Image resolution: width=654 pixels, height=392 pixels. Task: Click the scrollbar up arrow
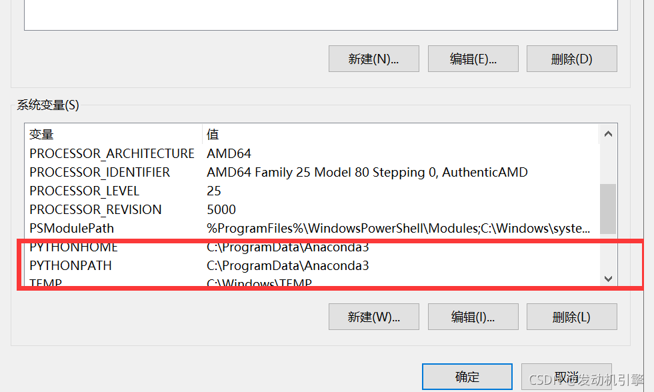coord(607,133)
